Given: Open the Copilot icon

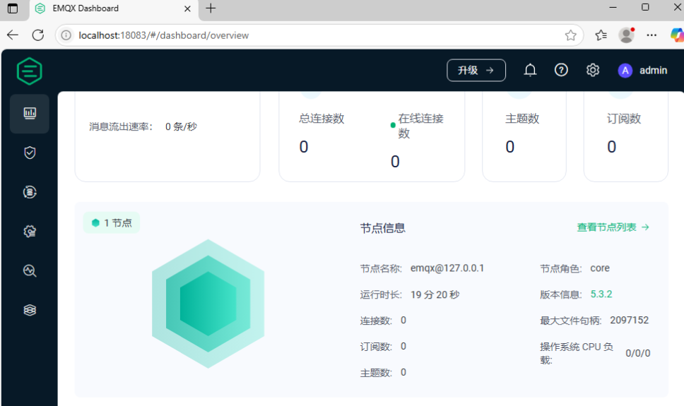Looking at the screenshot, I should (677, 35).
